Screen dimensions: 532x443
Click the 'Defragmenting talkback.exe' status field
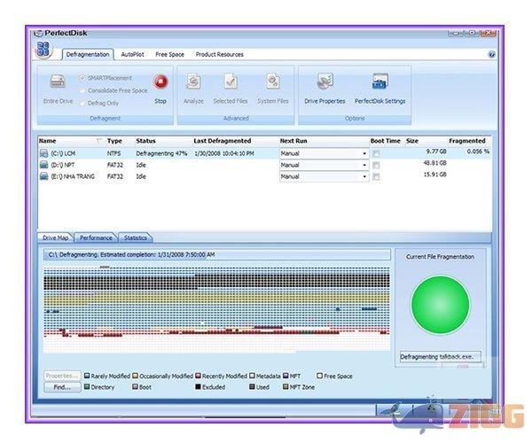[441, 356]
